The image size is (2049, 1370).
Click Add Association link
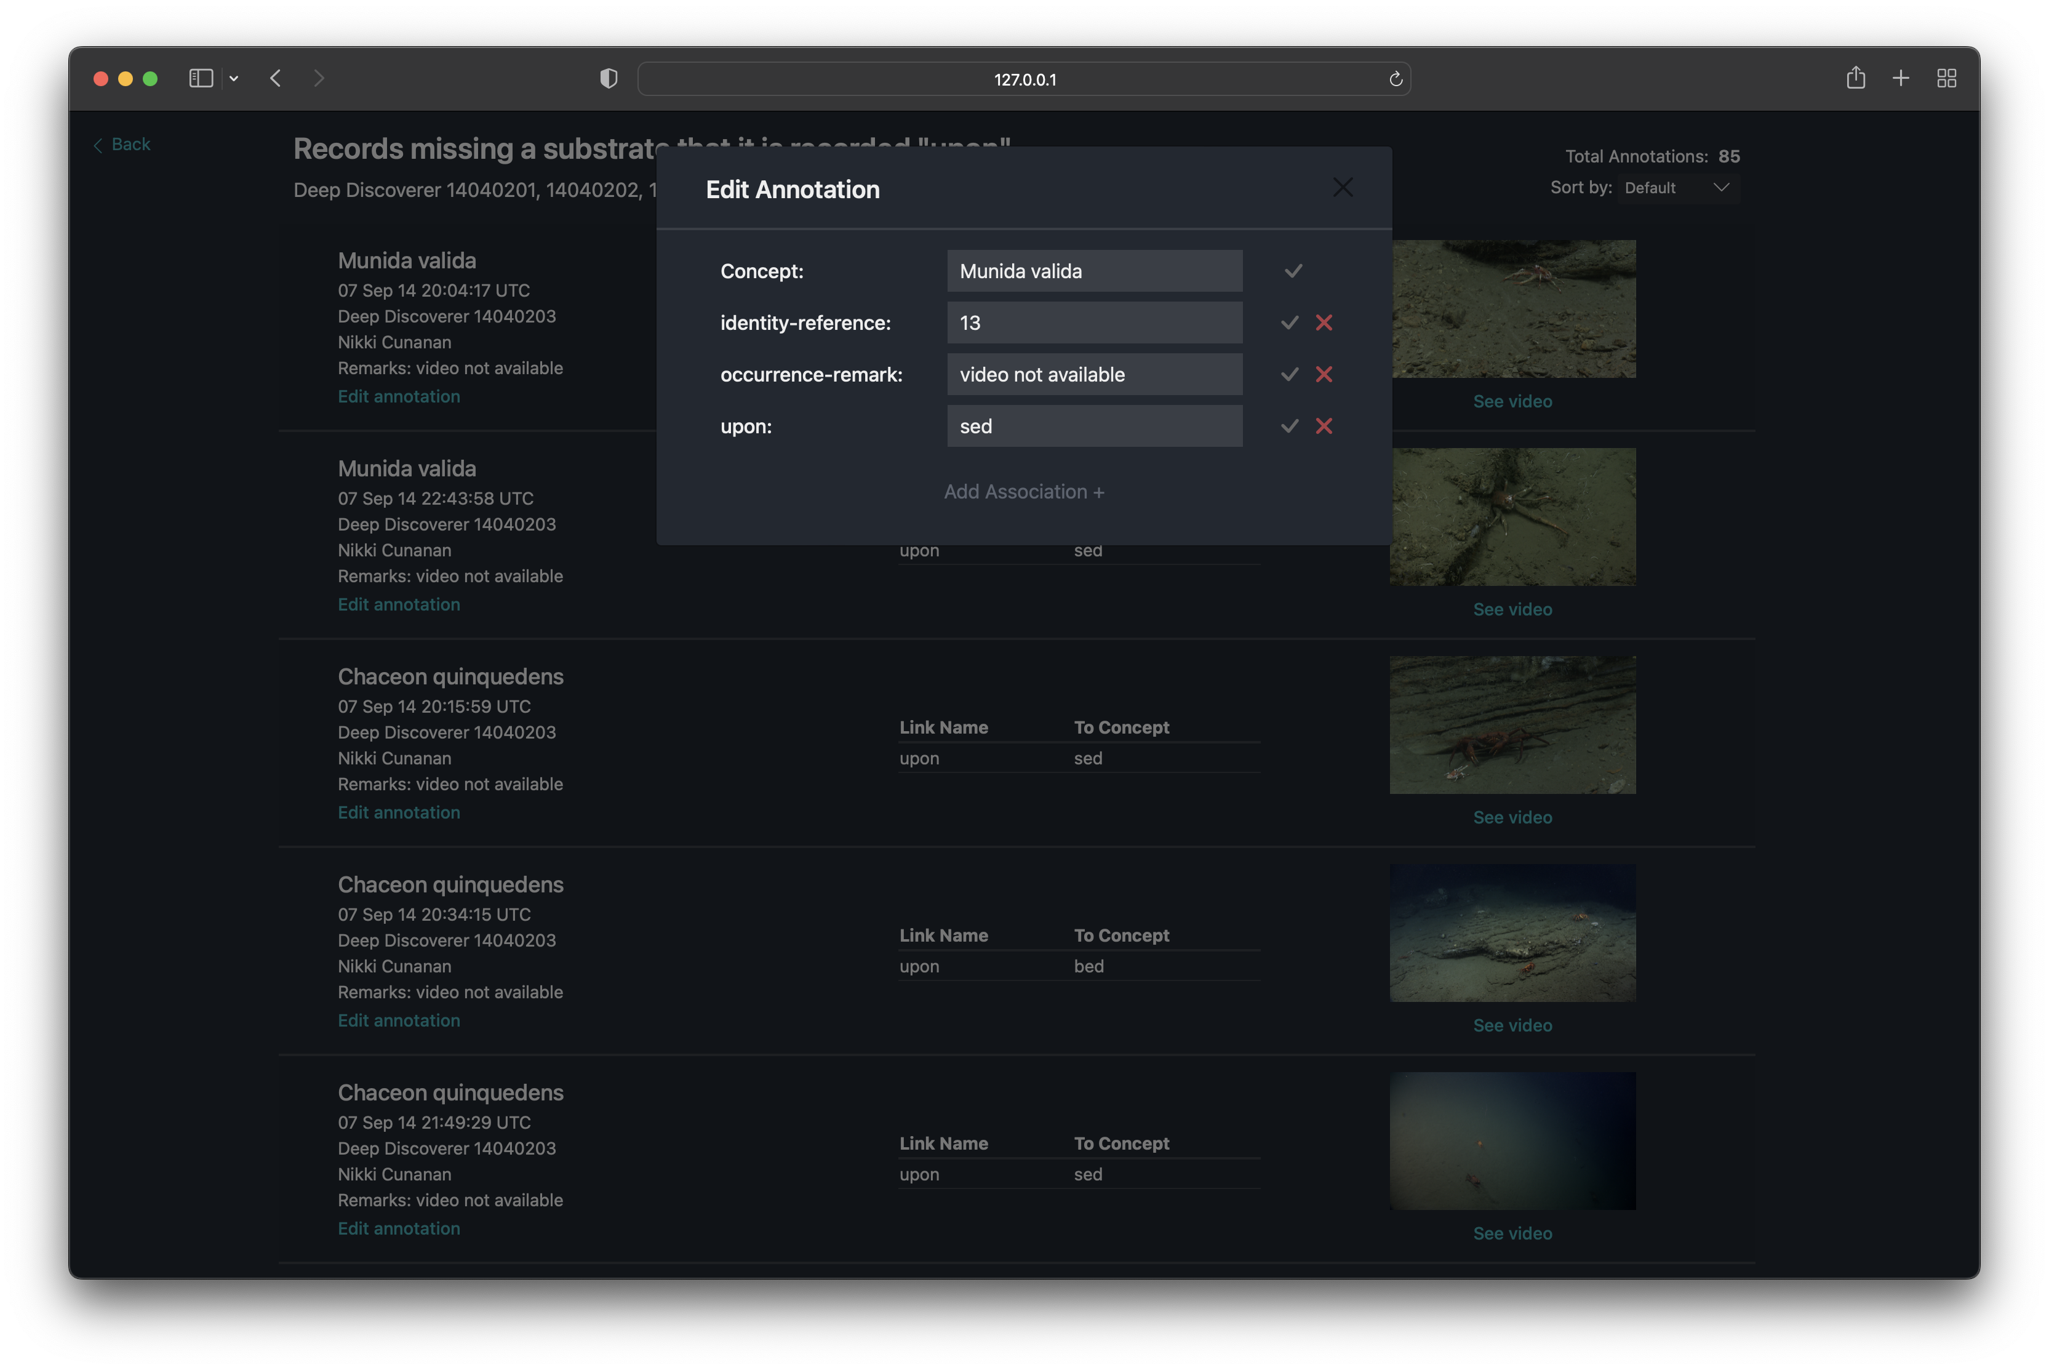coord(1024,492)
